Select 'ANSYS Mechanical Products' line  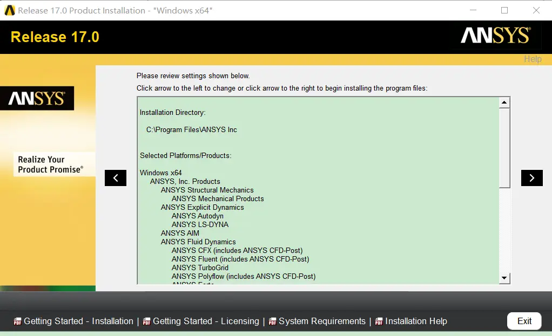(x=218, y=198)
